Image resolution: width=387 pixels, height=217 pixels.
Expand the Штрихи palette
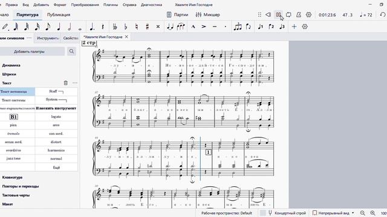(x=9, y=74)
